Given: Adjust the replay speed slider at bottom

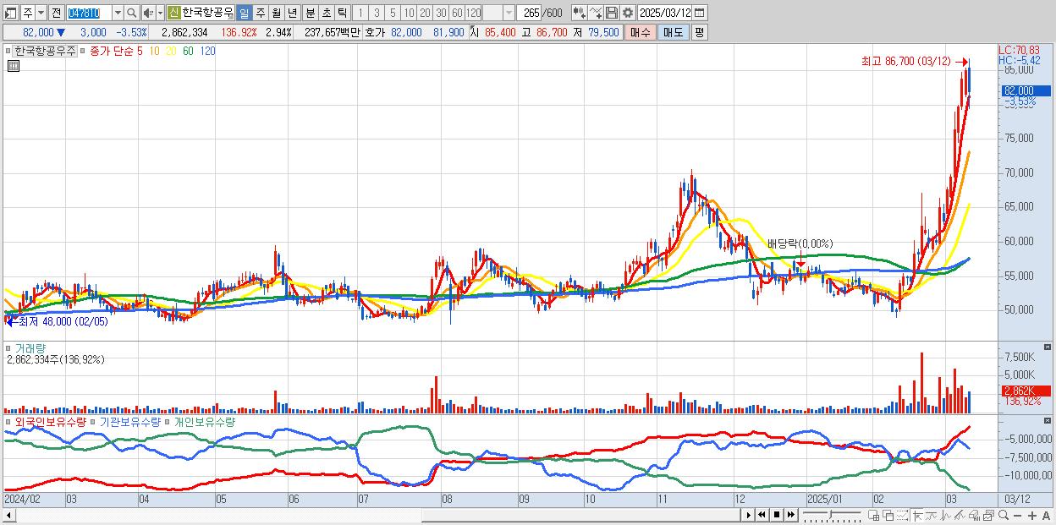Looking at the screenshot, I should pyautogui.click(x=832, y=515).
